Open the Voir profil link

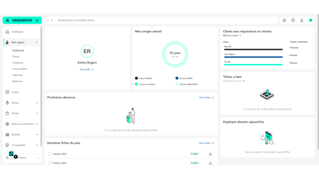click(x=86, y=69)
